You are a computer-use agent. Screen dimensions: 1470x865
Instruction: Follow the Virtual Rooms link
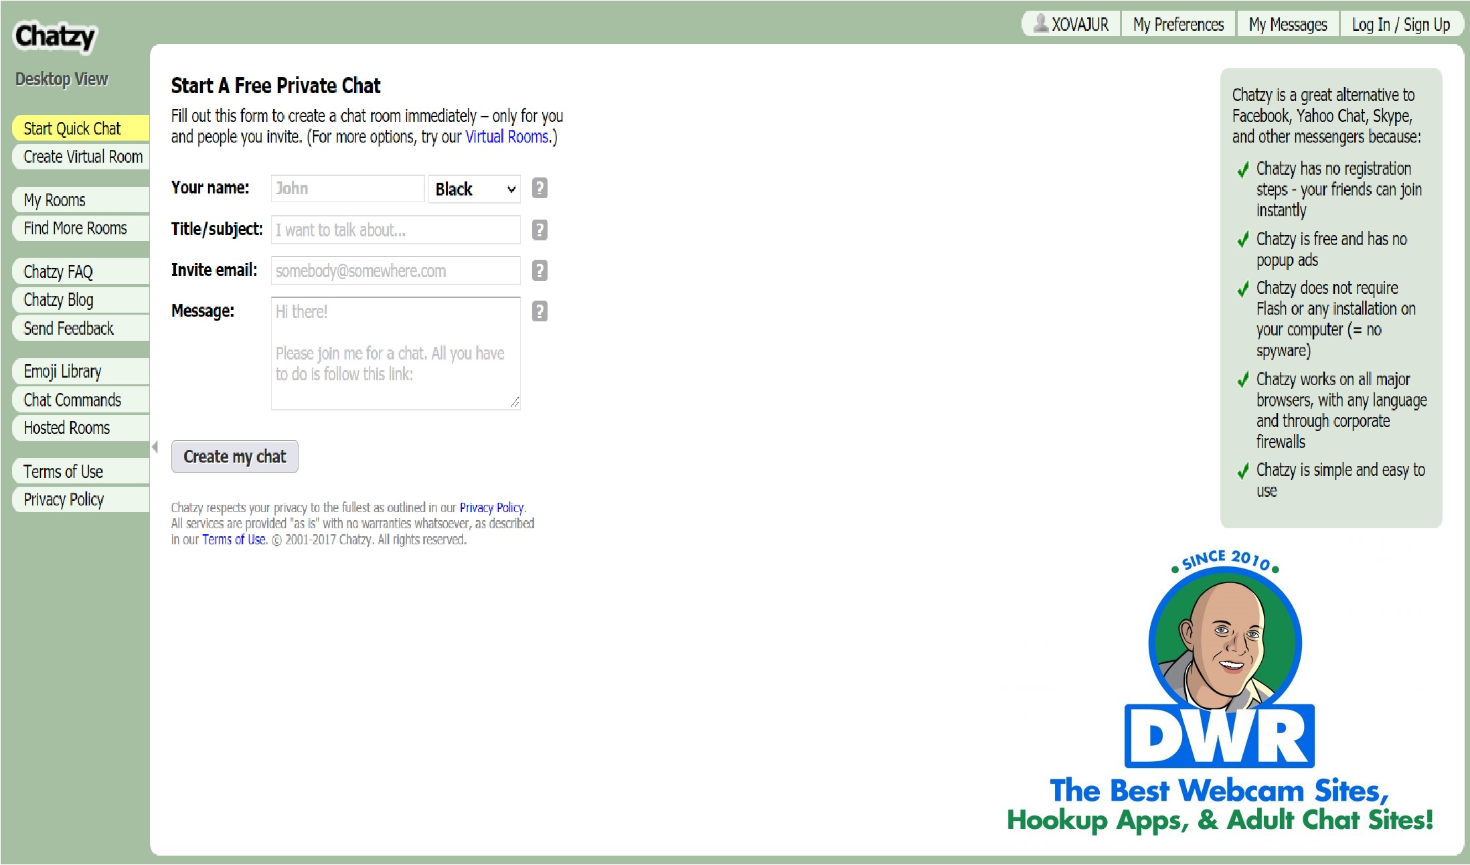pyautogui.click(x=507, y=137)
